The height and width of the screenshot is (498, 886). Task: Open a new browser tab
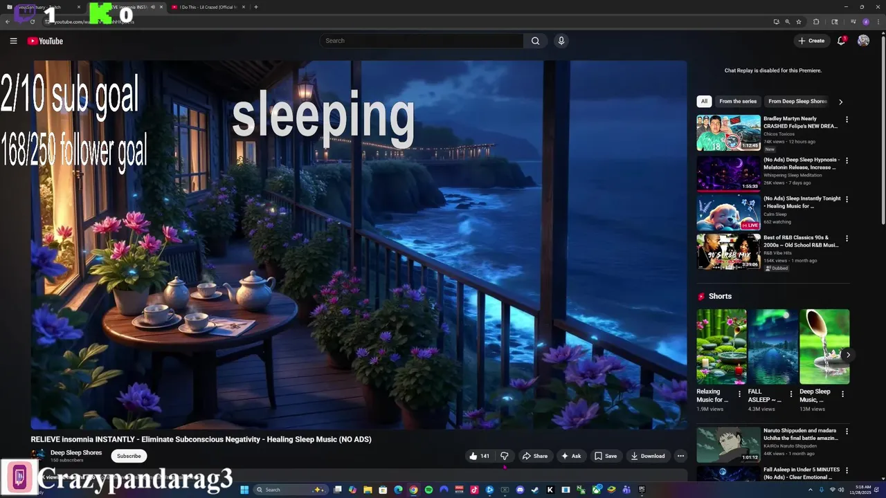coord(256,7)
